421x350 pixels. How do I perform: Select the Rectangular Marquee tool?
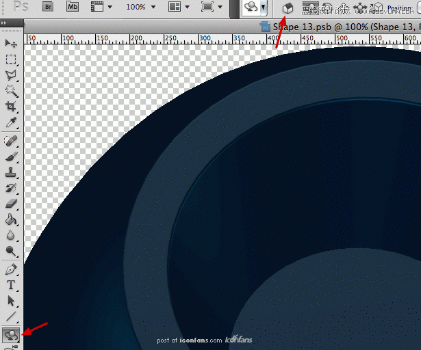pyautogui.click(x=11, y=59)
